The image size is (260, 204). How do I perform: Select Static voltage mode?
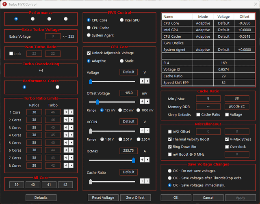[x=127, y=61]
